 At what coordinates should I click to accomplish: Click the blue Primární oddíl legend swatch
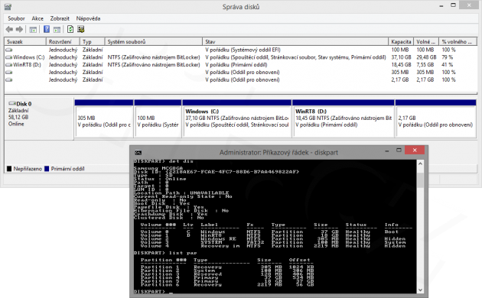47,169
